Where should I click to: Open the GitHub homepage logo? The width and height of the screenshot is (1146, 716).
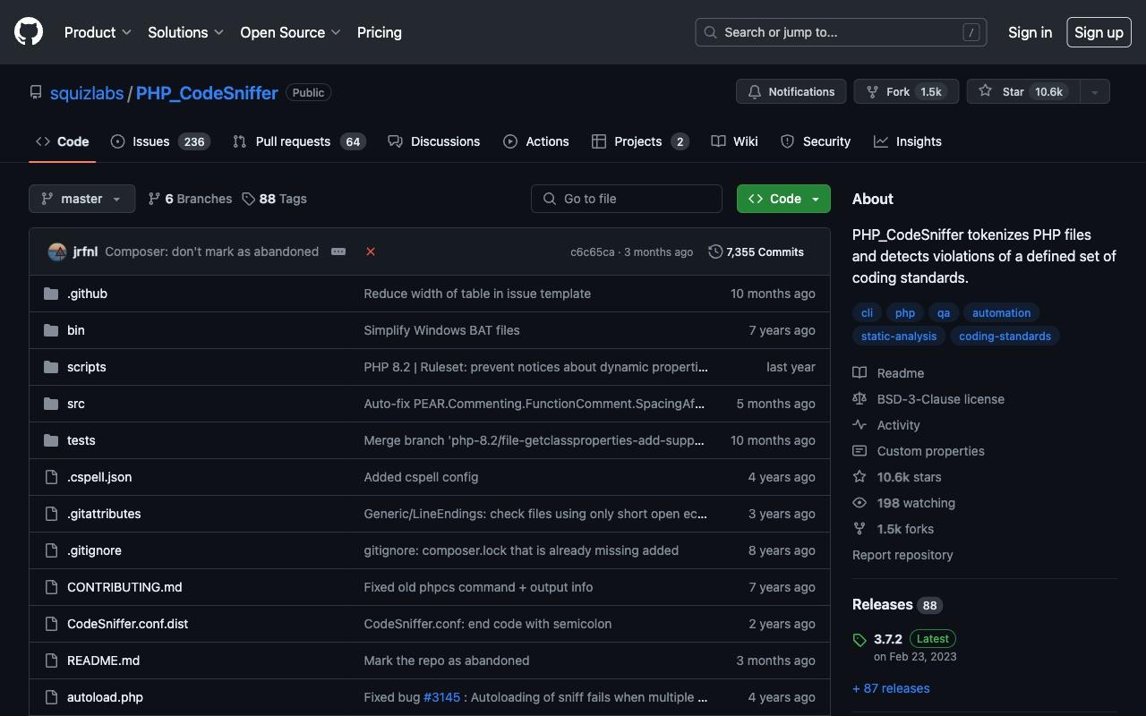coord(29,32)
